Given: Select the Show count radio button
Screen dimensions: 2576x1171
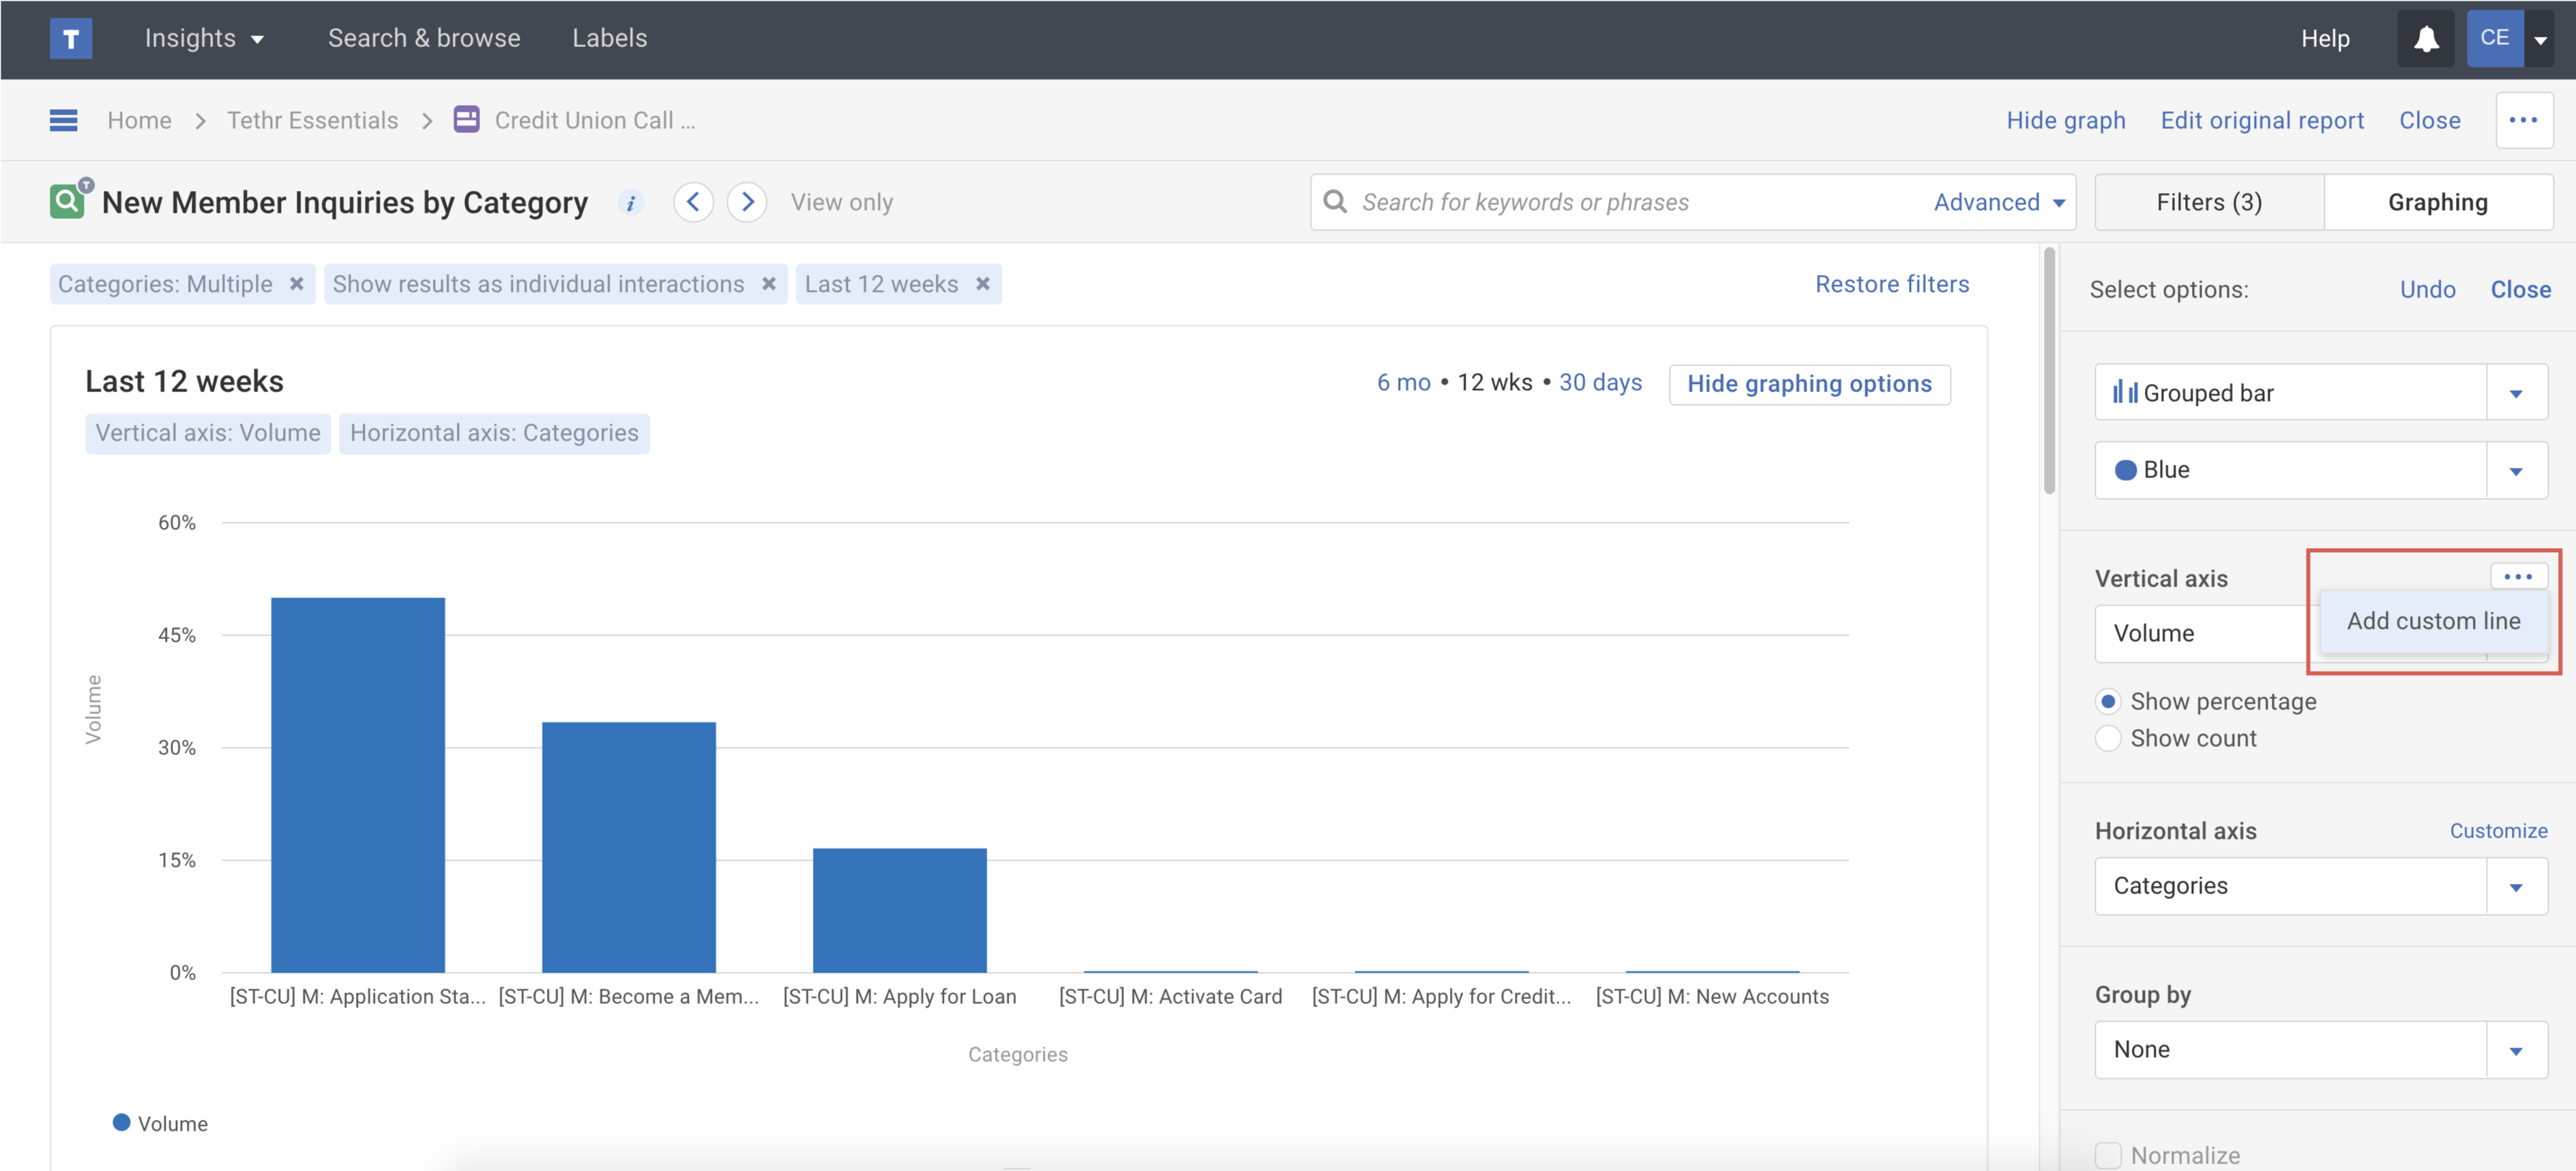Looking at the screenshot, I should 2108,739.
